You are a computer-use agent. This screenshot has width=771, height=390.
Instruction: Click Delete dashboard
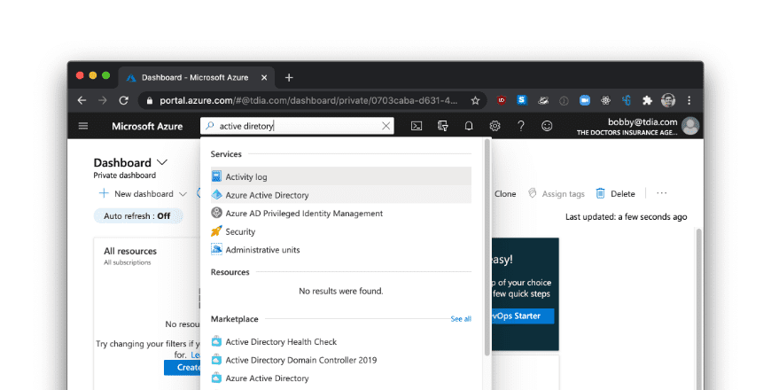[615, 194]
